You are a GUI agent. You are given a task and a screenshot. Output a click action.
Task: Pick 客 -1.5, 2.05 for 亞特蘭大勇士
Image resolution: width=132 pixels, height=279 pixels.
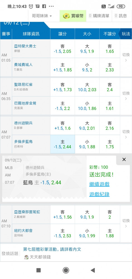63,49
